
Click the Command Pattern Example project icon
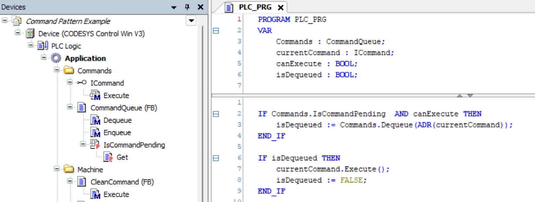point(17,21)
